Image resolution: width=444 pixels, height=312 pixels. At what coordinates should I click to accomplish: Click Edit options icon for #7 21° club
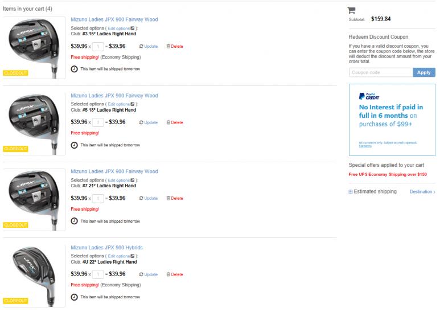132,180
